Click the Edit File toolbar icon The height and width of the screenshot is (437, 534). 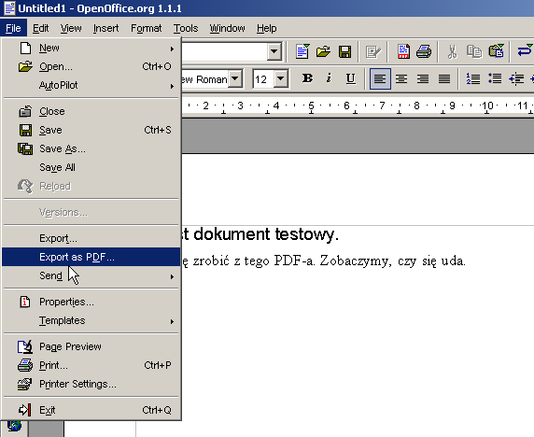click(373, 51)
